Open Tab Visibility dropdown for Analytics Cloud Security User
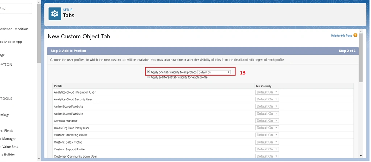This screenshot has width=371, height=162. [267, 99]
